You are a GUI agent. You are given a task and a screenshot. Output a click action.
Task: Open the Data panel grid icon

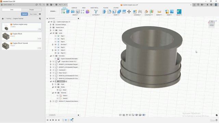click(x=48, y=4)
